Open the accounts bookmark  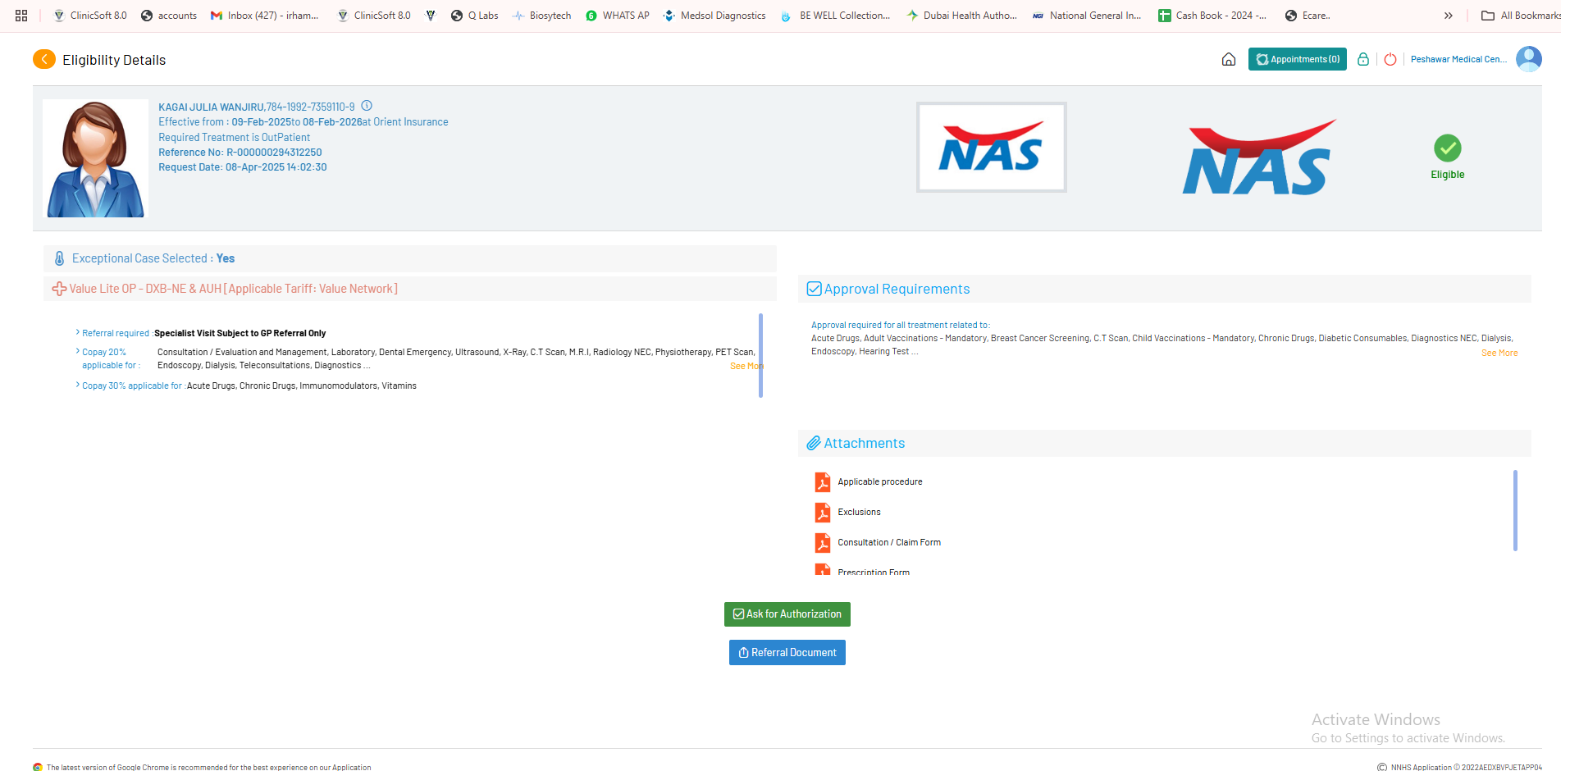169,16
